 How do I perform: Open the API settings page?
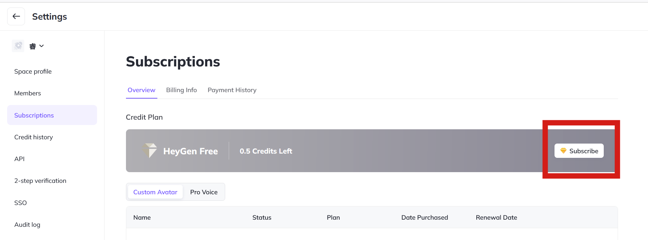point(19,159)
